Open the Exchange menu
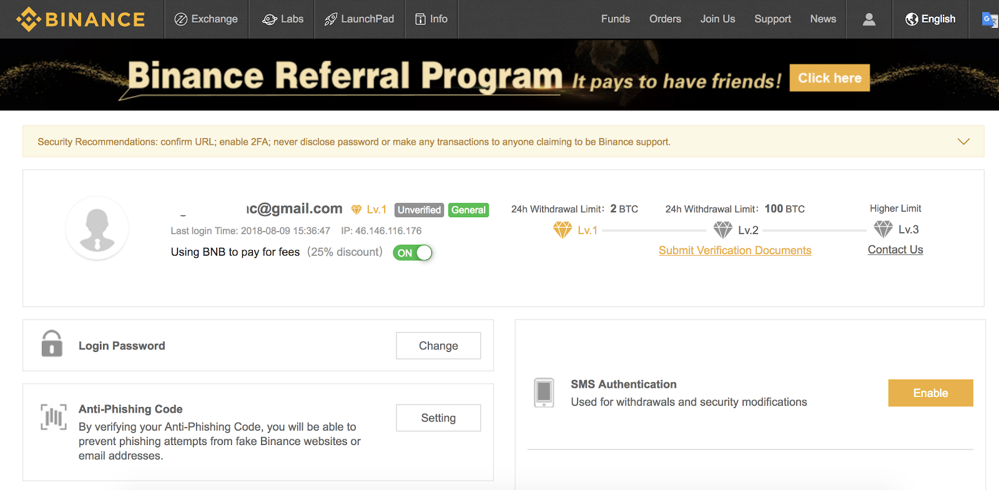The image size is (999, 490). pyautogui.click(x=206, y=19)
